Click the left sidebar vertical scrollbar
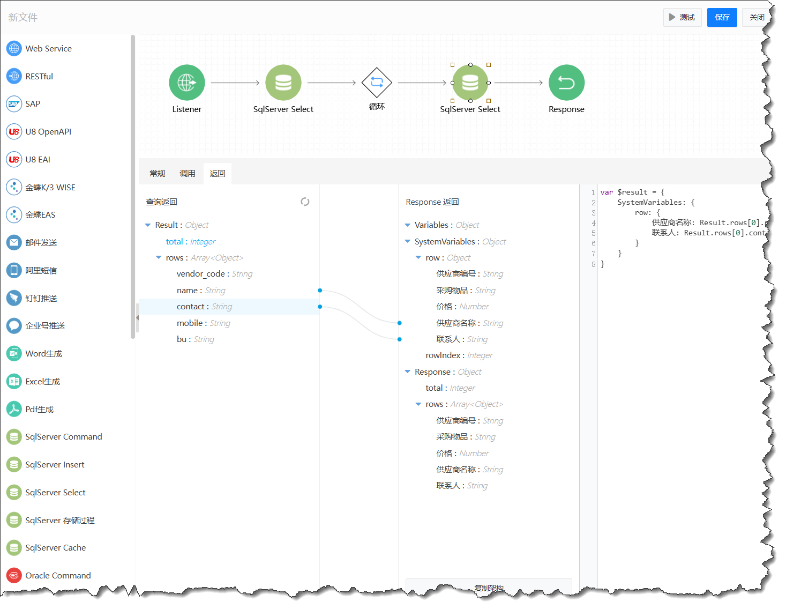Image resolution: width=786 pixels, height=609 pixels. [x=132, y=188]
